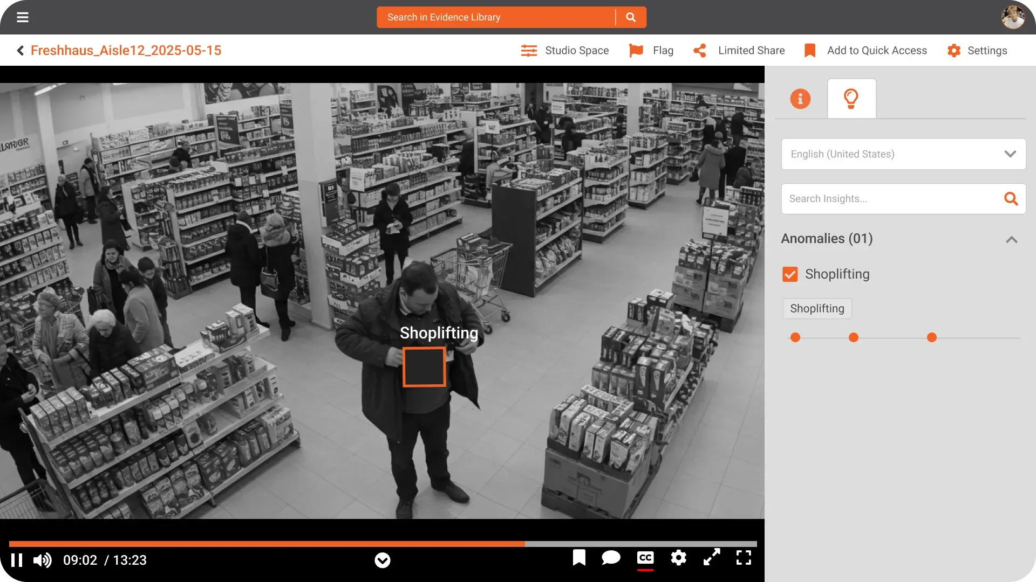Switch to the info tab

click(800, 99)
